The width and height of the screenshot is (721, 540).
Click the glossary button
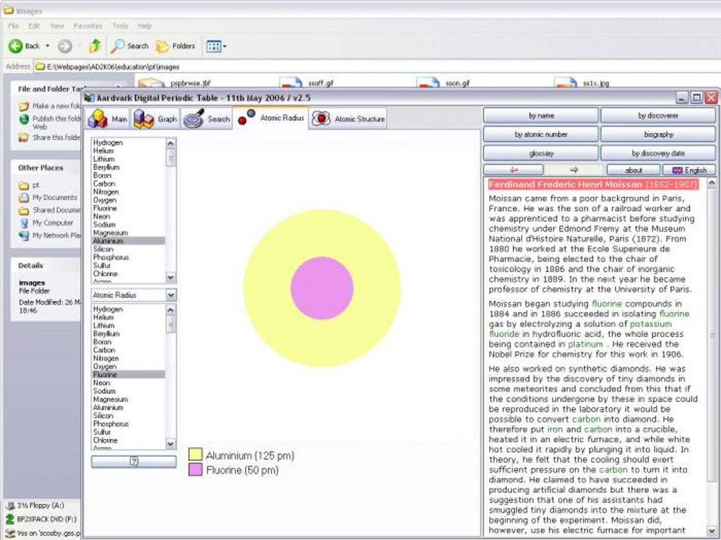click(x=541, y=153)
